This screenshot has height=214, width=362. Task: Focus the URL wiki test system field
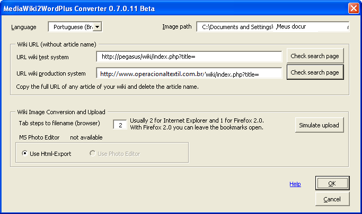(x=189, y=57)
